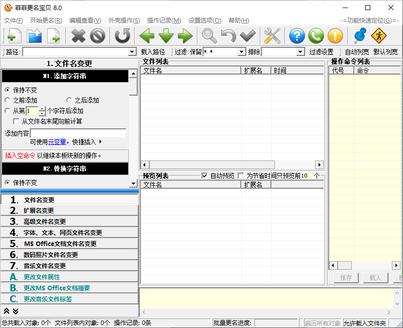Click the 载入路径 button

[x=153, y=52]
